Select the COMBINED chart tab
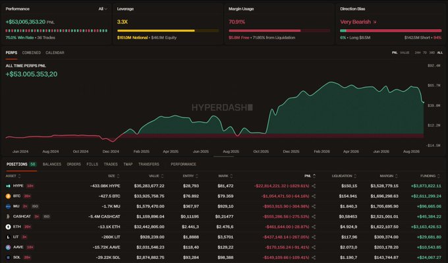The height and width of the screenshot is (263, 448). click(x=32, y=53)
